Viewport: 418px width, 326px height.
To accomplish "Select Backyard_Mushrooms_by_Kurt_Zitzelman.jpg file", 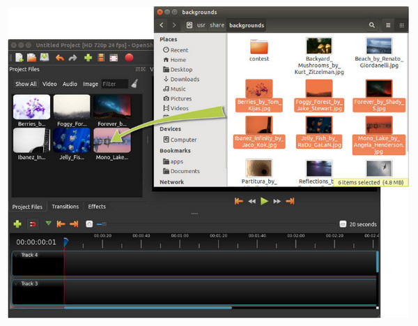I will tap(319, 56).
